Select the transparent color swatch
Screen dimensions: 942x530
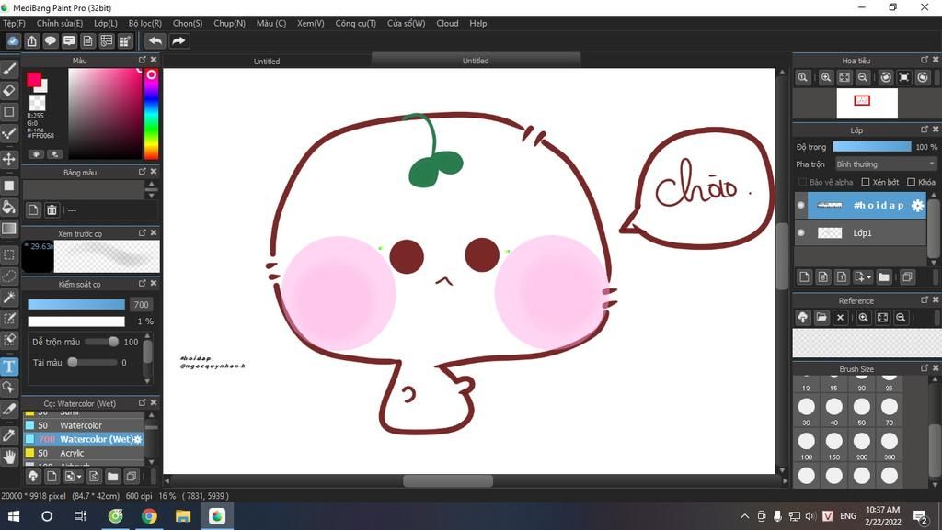[x=37, y=102]
